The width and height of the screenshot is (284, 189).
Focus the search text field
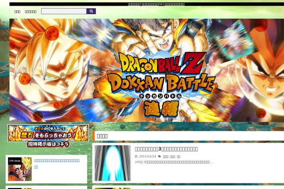pyautogui.click(x=64, y=11)
